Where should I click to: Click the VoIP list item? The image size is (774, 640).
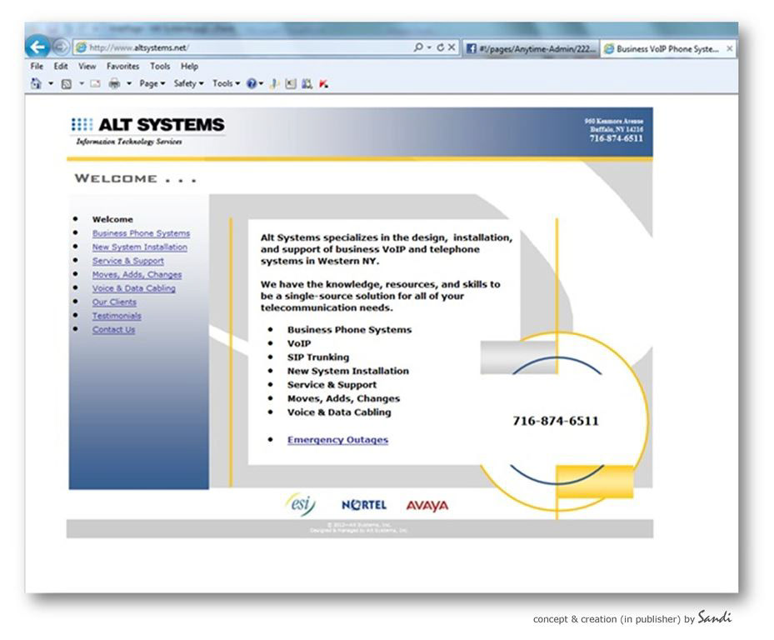pos(299,343)
